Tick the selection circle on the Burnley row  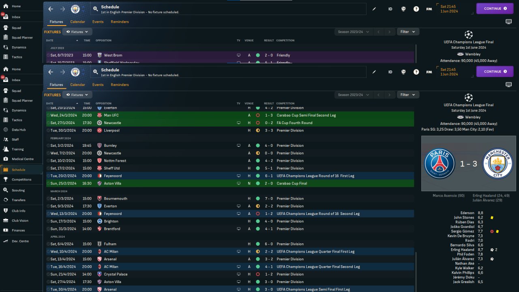tap(48, 146)
